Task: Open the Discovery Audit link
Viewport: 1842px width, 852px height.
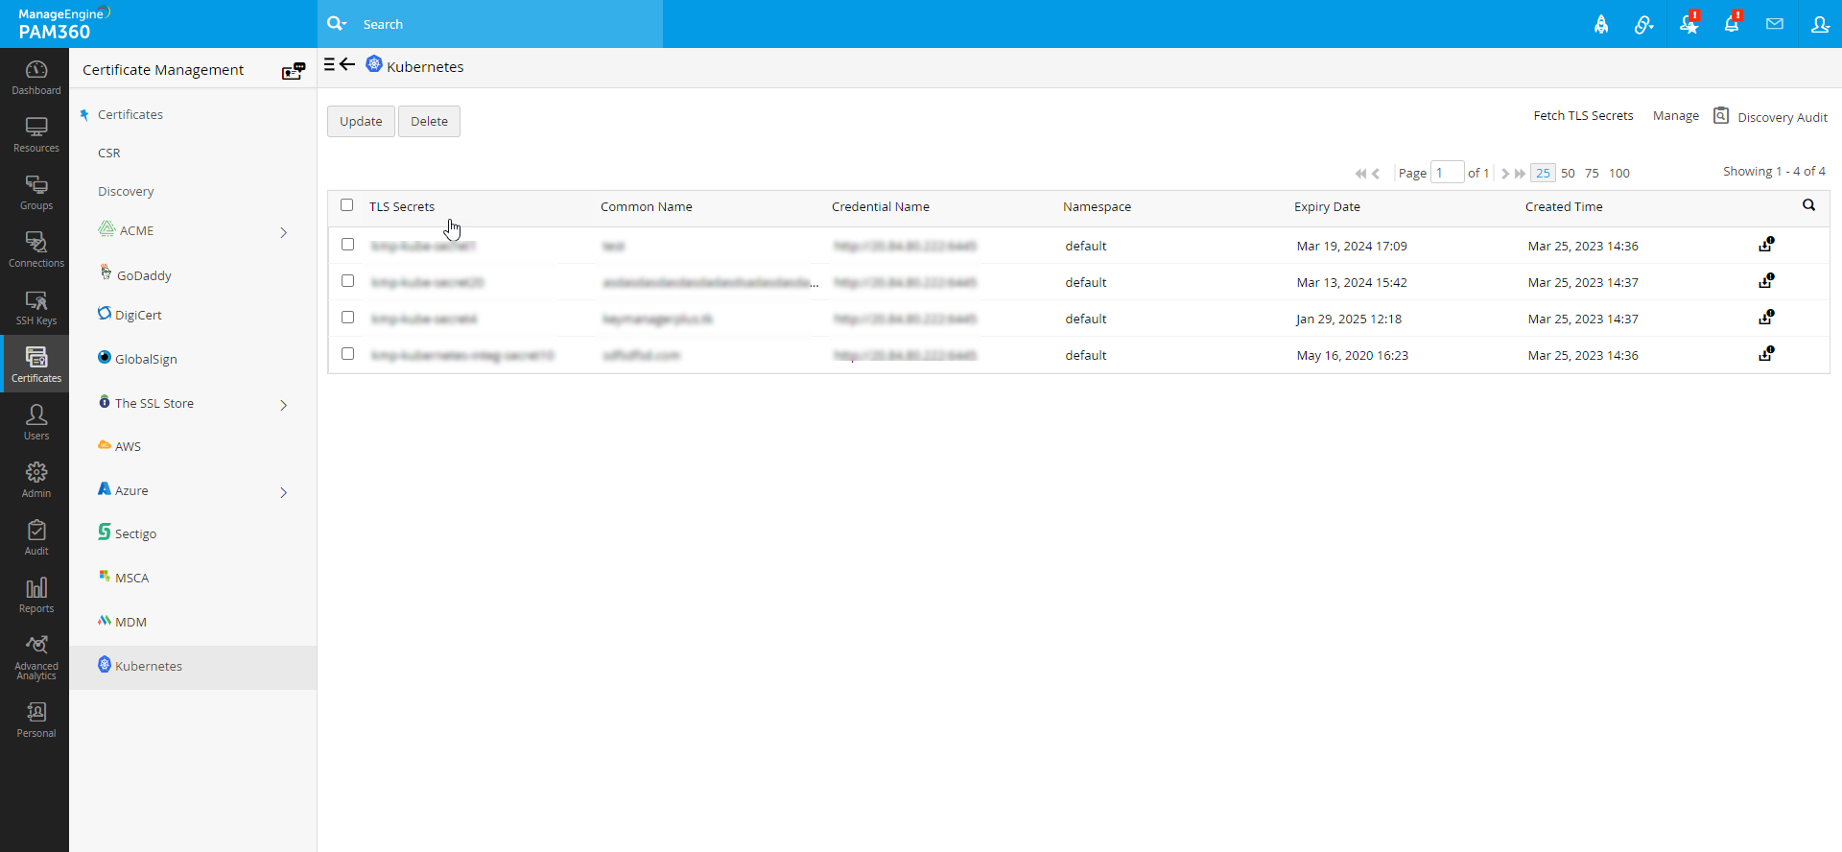Action: 1783,117
